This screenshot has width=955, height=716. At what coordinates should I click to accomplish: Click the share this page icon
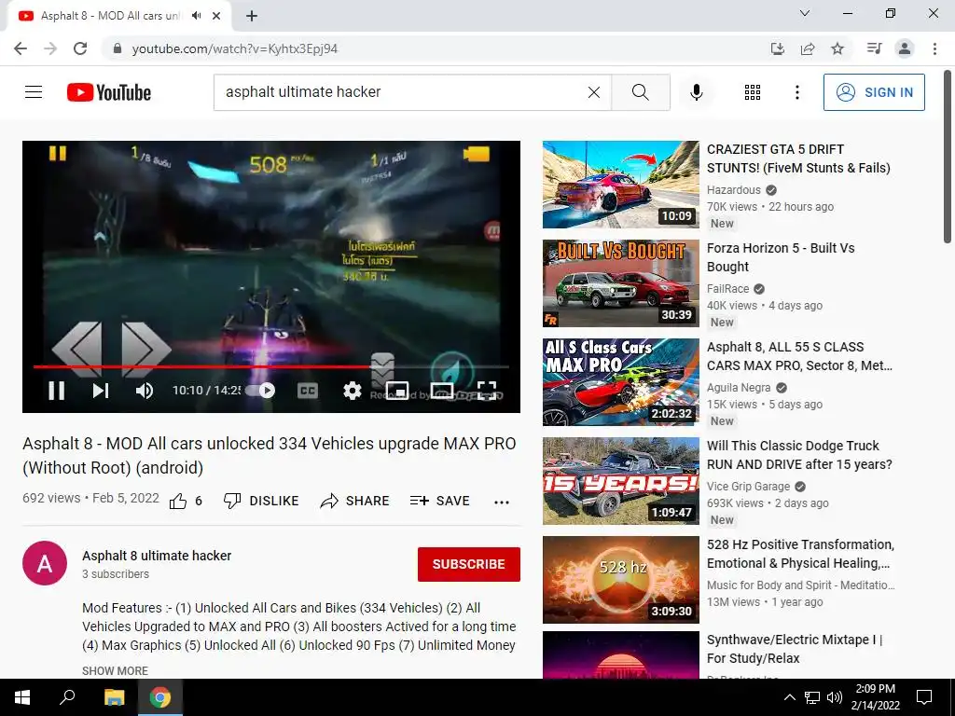pos(808,48)
